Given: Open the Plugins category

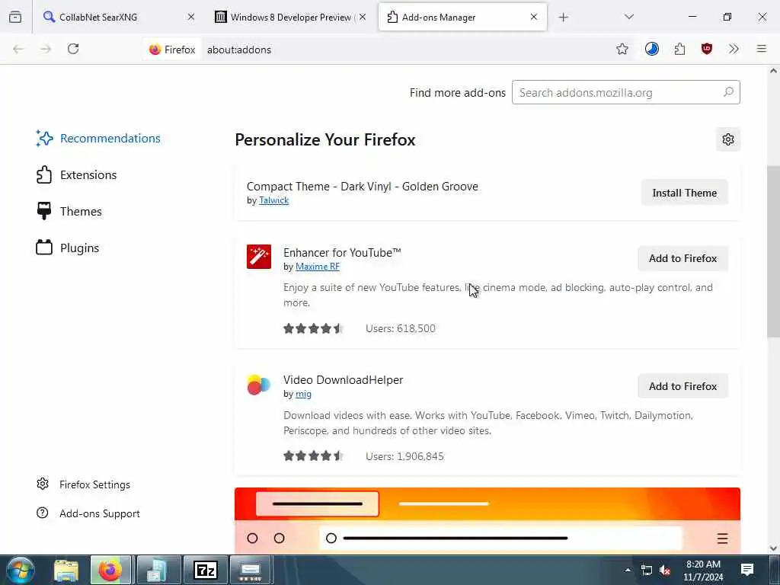Looking at the screenshot, I should (x=67, y=248).
